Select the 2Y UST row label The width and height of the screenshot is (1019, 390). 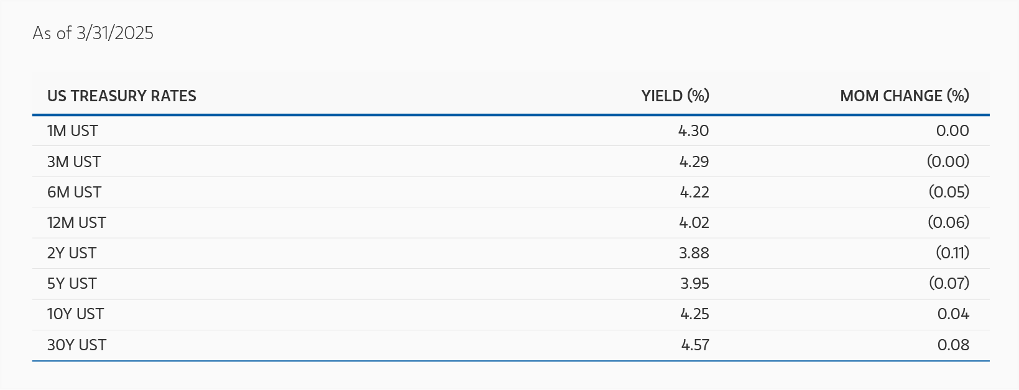click(x=71, y=253)
